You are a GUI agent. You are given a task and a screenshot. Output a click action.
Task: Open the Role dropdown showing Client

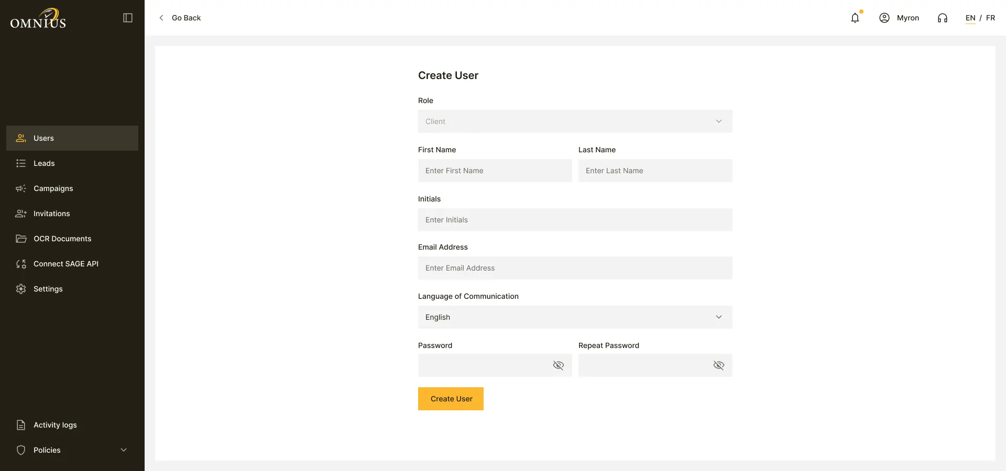(575, 121)
